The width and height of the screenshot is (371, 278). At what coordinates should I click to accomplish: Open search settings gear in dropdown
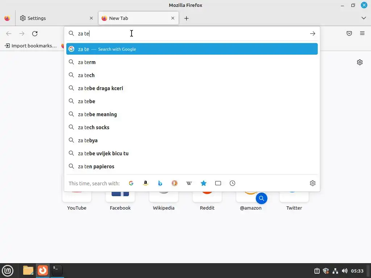pyautogui.click(x=313, y=183)
